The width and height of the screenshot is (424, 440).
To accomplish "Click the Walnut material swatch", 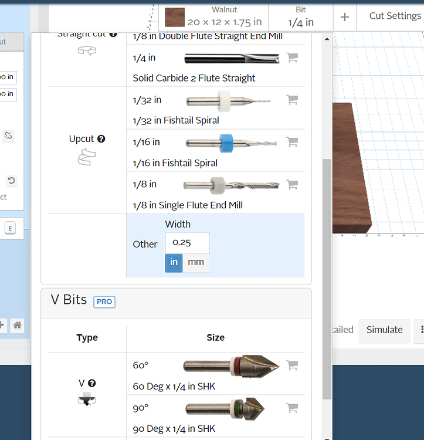I will tap(175, 17).
